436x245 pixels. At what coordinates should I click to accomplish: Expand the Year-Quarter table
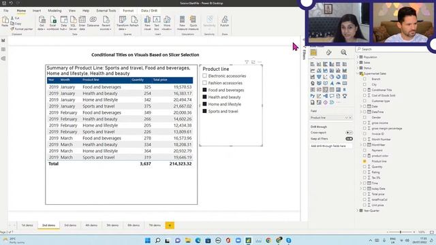(x=358, y=210)
